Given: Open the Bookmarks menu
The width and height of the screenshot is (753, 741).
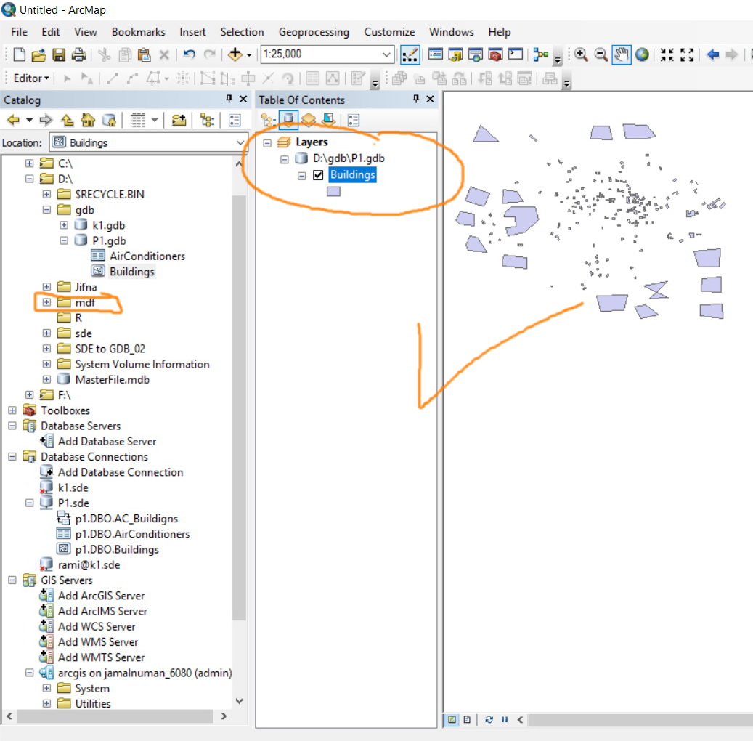Looking at the screenshot, I should (138, 32).
